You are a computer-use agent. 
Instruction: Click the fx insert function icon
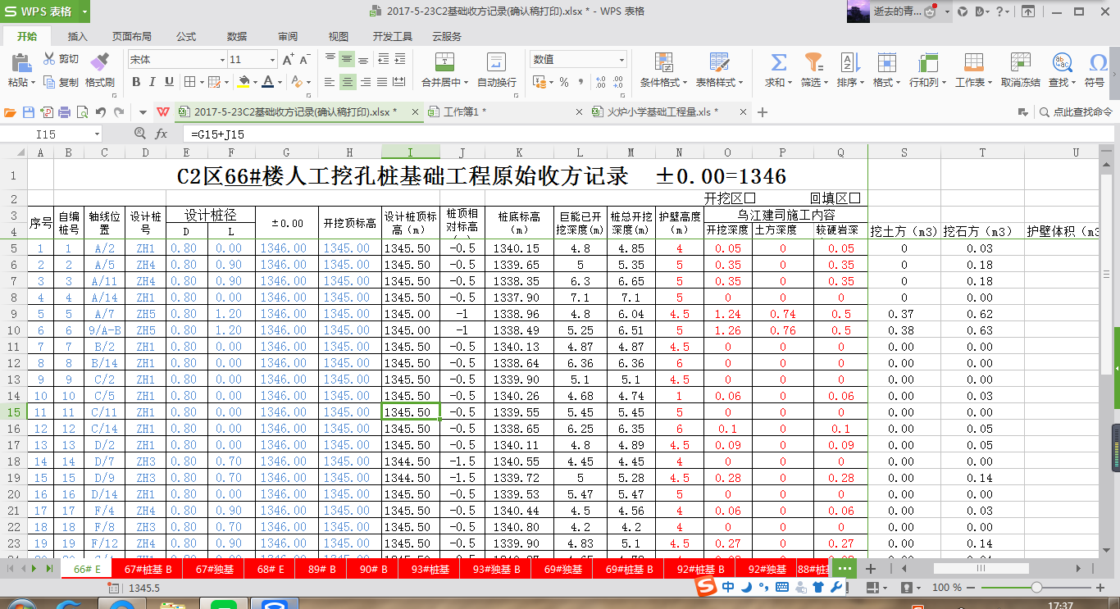[x=162, y=134]
